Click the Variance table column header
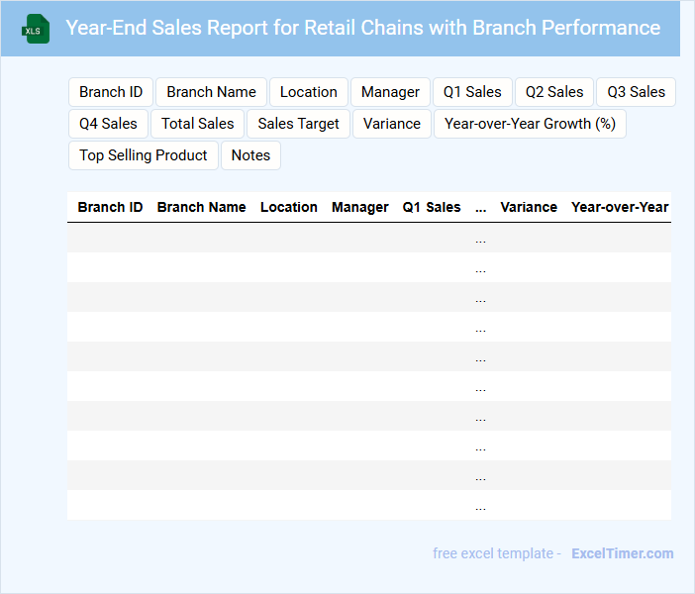 click(x=529, y=207)
